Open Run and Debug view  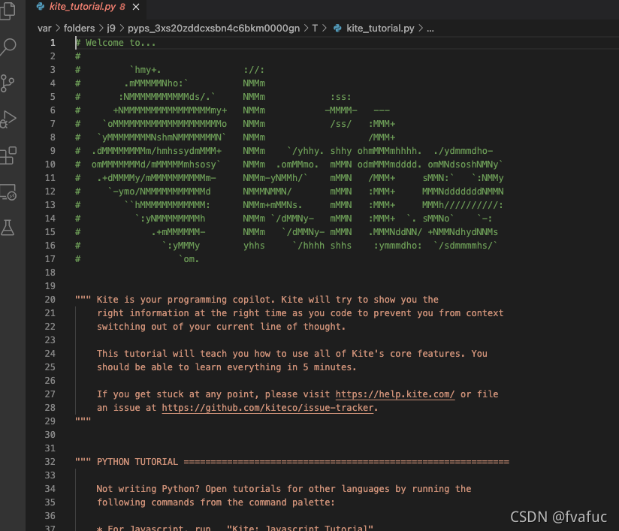coord(8,119)
